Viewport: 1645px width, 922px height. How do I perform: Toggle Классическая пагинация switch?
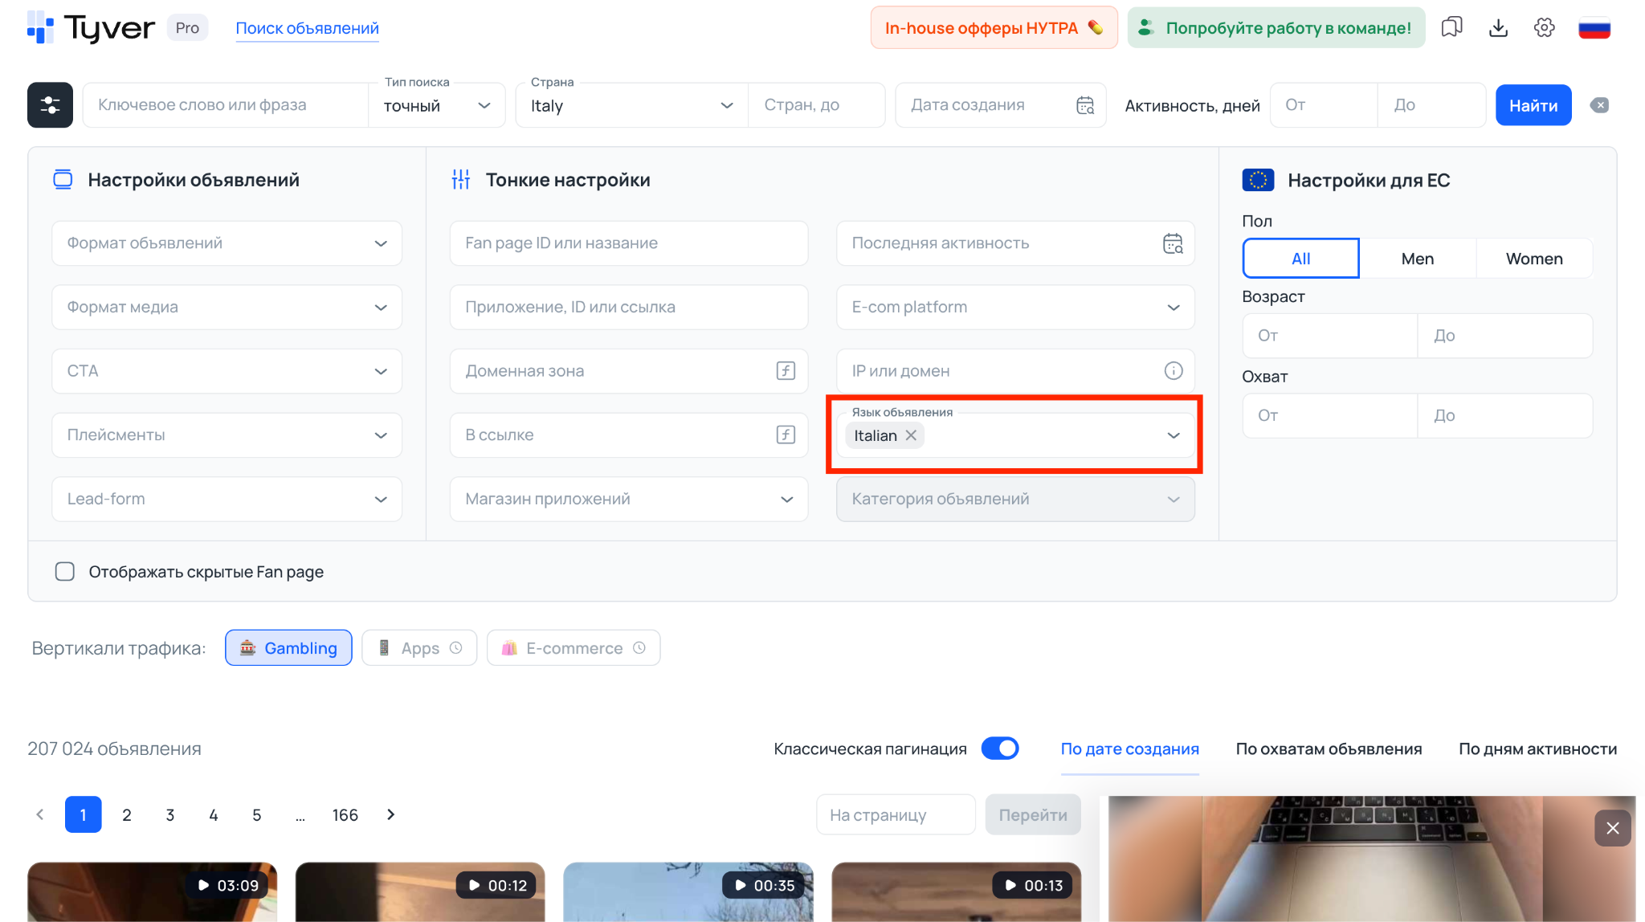tap(1000, 749)
